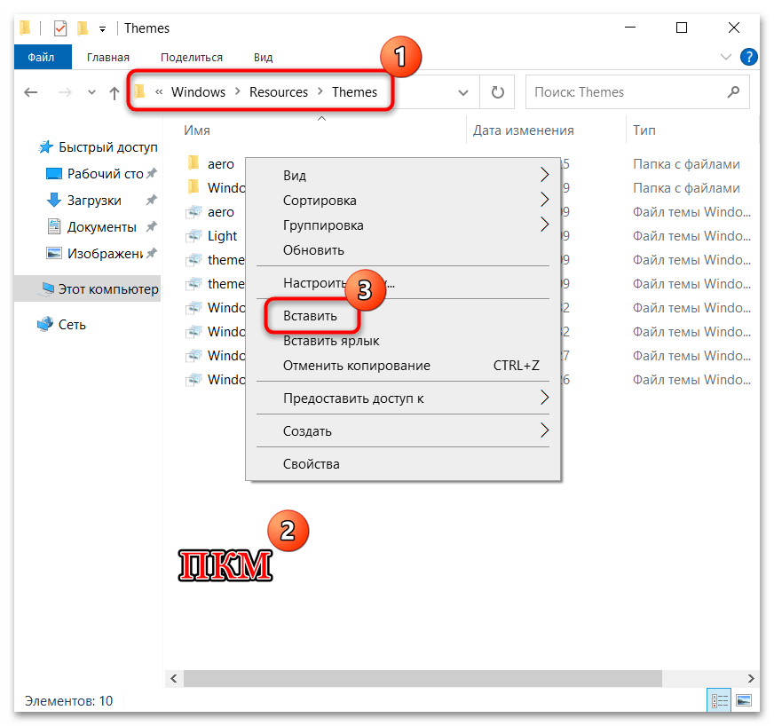Switch to the Главная tab
The height and width of the screenshot is (726, 774).
point(108,58)
